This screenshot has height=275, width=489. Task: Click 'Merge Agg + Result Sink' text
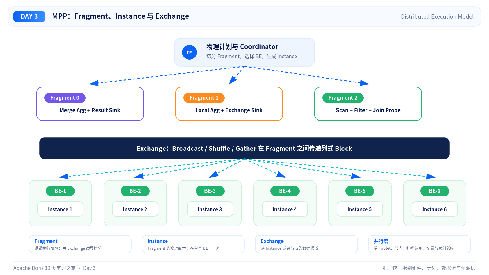(90, 110)
